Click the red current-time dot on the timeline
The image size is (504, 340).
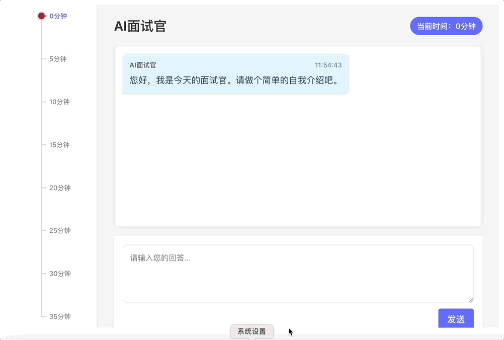tap(41, 15)
